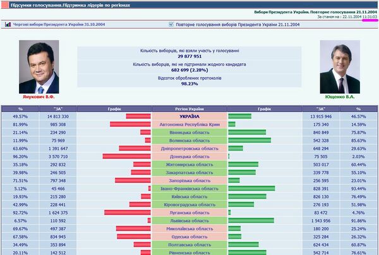Click the Yanukovych candidate photo
Image resolution: width=379 pixels, height=255 pixels.
coord(39,66)
